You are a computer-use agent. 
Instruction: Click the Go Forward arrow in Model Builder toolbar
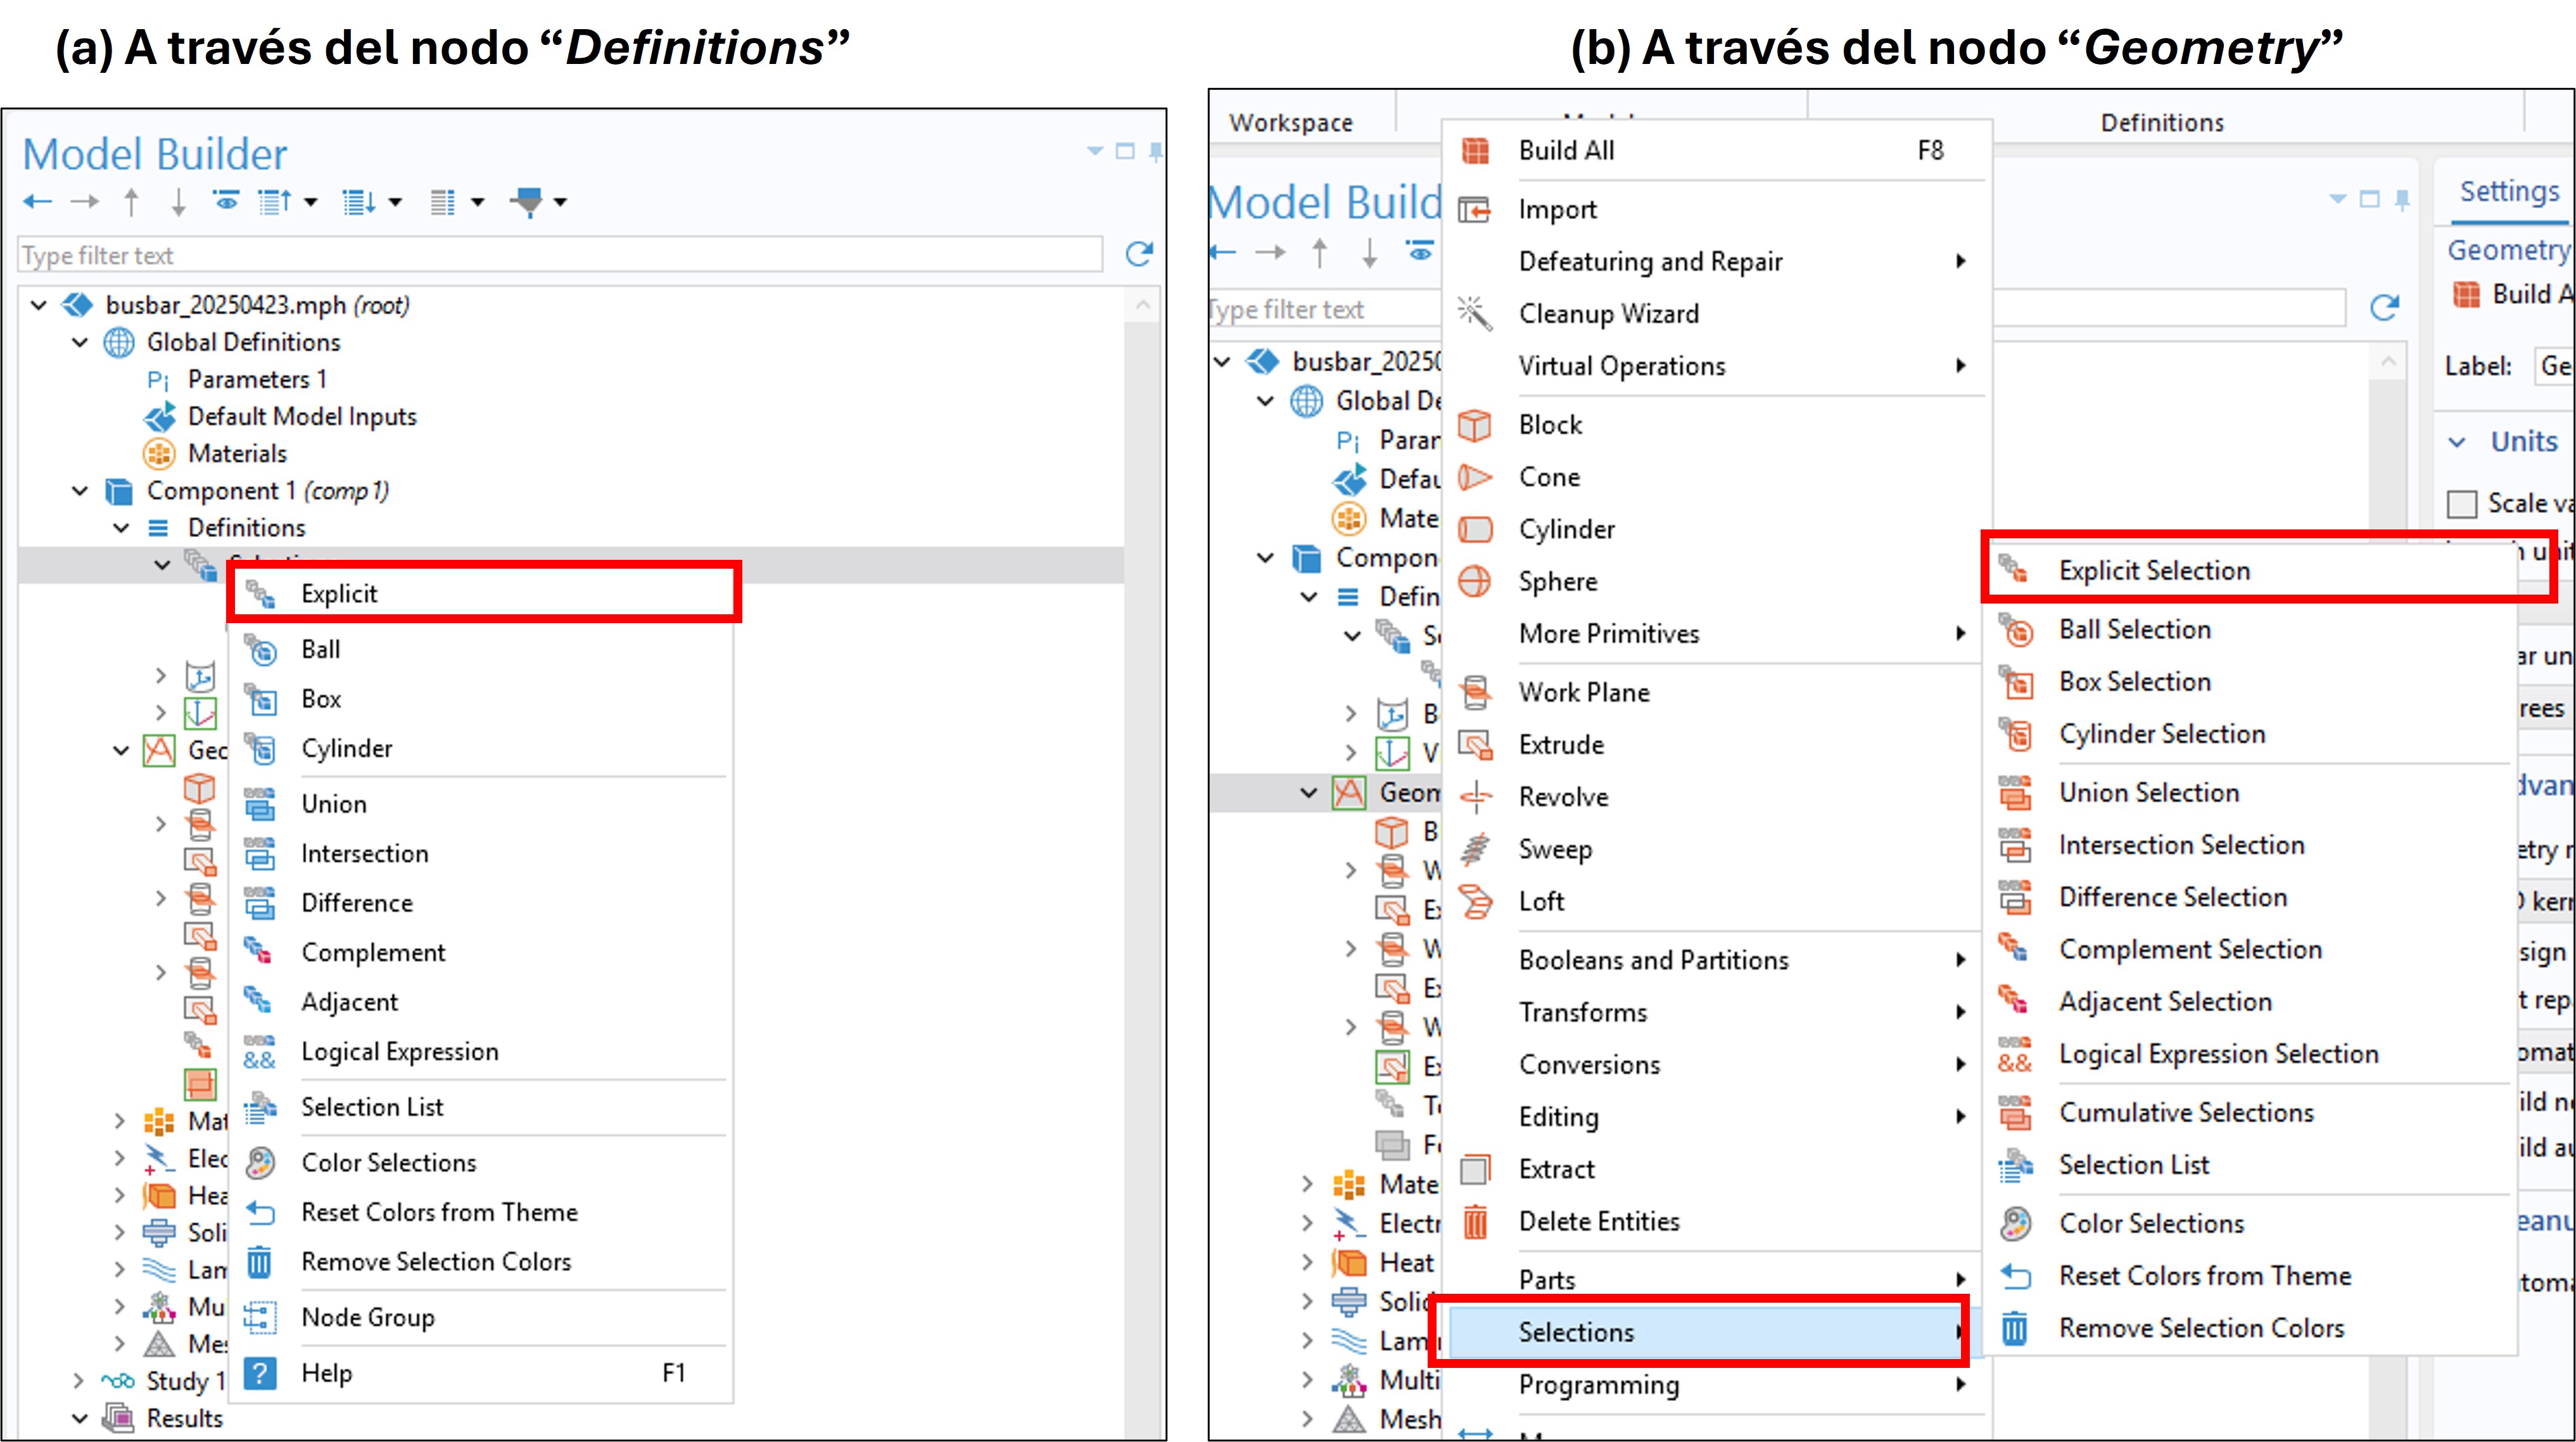[85, 200]
